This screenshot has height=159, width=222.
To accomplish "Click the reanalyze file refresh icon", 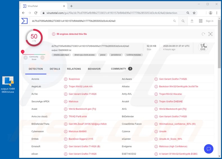I will (x=203, y=34).
